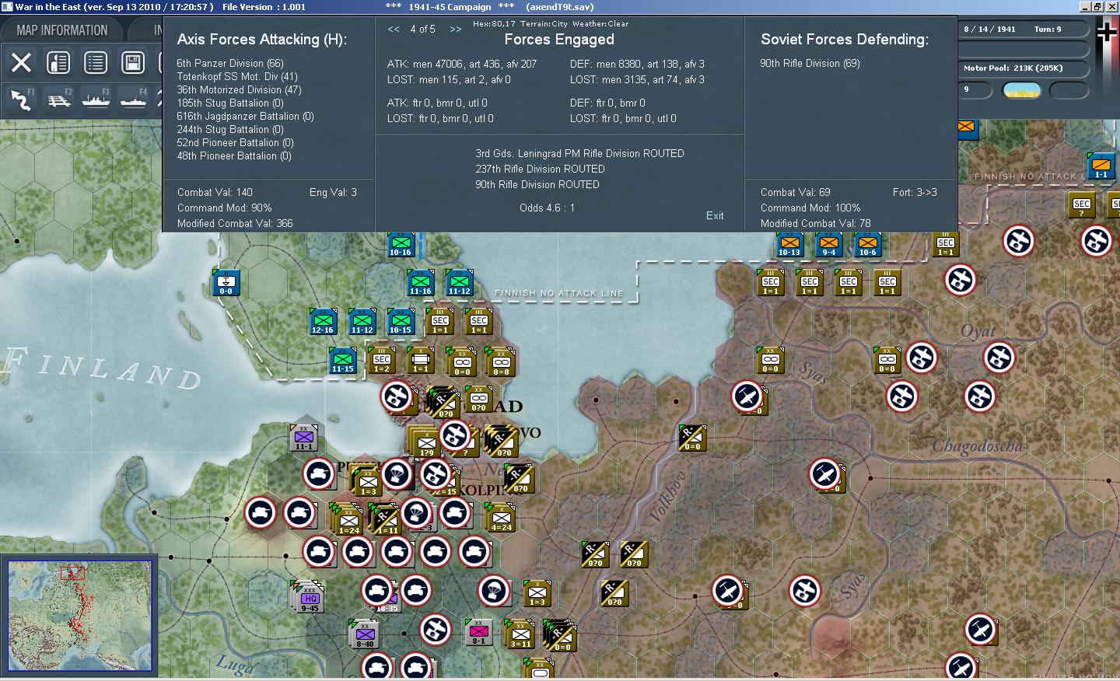Click the floppy disk save game icon

click(133, 62)
